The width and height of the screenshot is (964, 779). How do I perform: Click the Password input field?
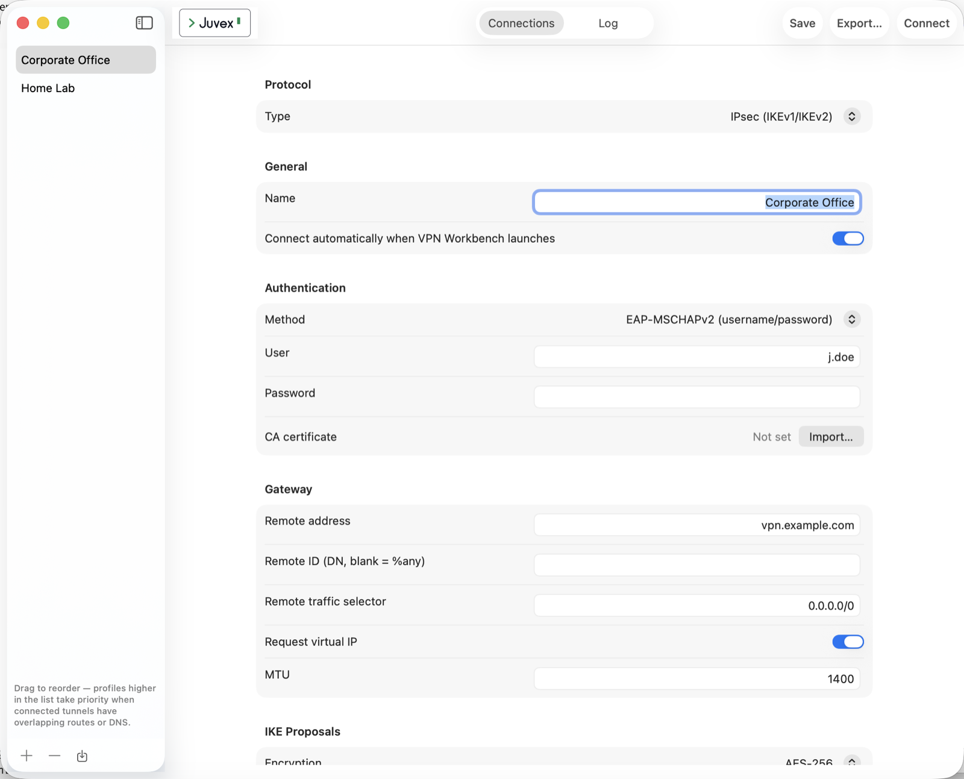coord(696,397)
